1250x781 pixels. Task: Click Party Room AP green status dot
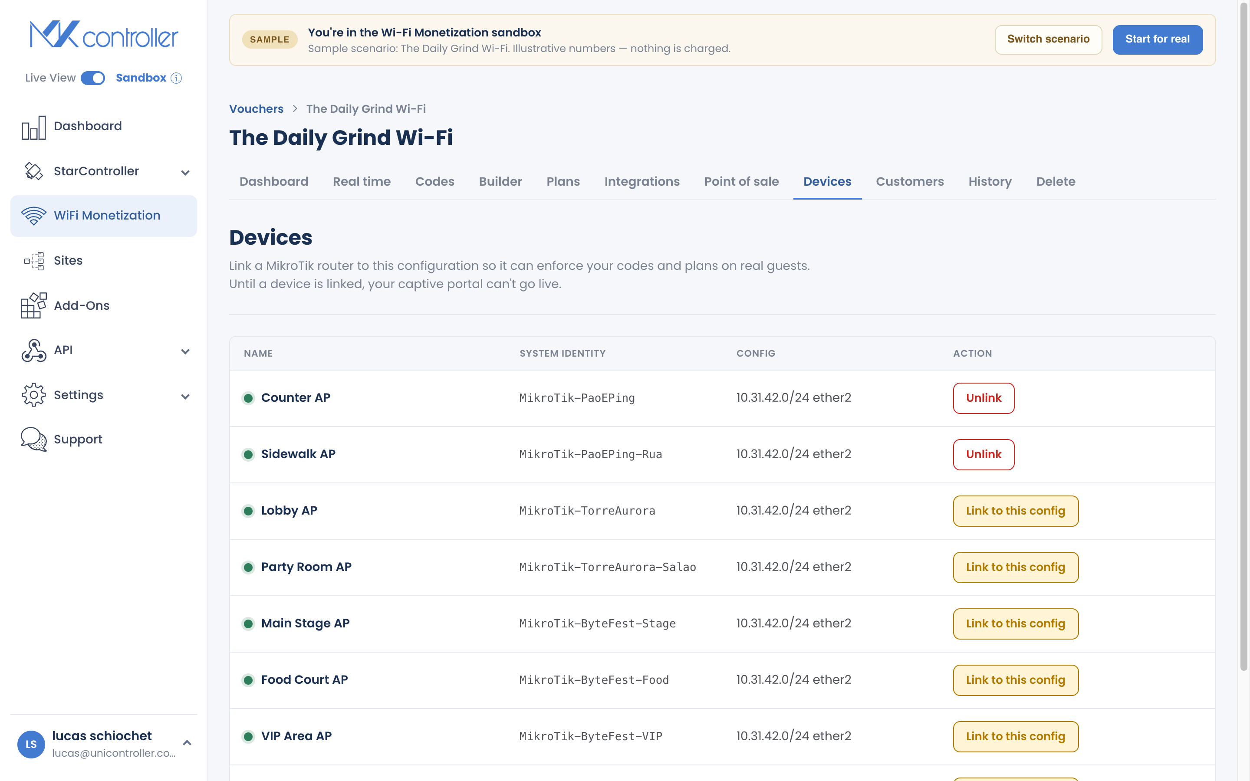tap(248, 567)
